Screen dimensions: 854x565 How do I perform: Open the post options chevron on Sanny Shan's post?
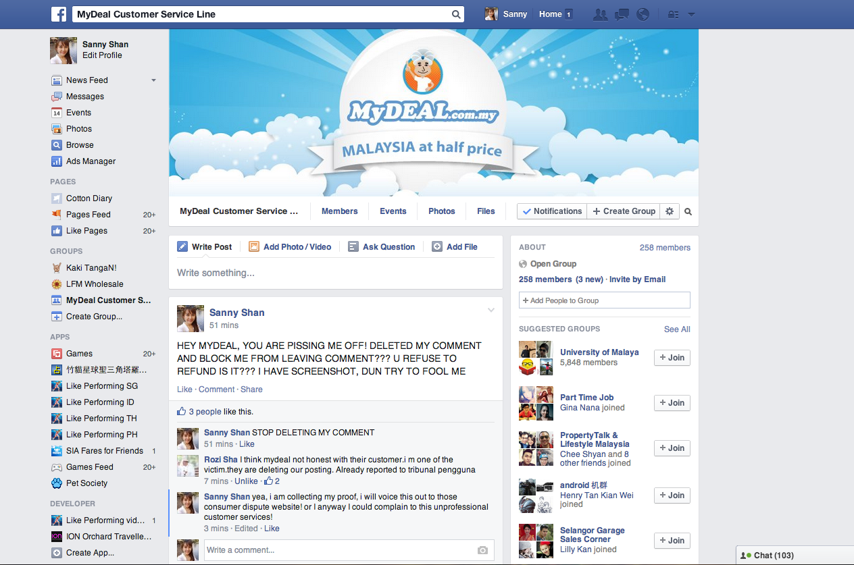coord(491,310)
